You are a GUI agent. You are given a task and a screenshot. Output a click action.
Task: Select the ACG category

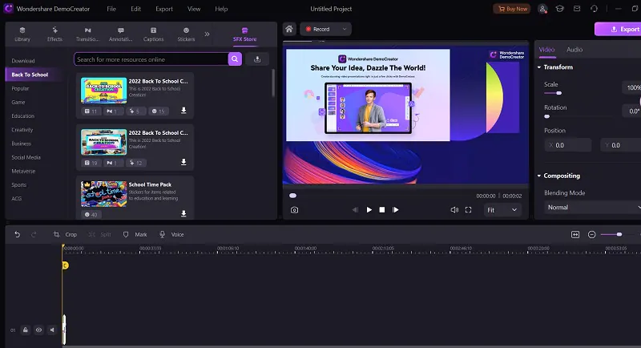click(16, 199)
